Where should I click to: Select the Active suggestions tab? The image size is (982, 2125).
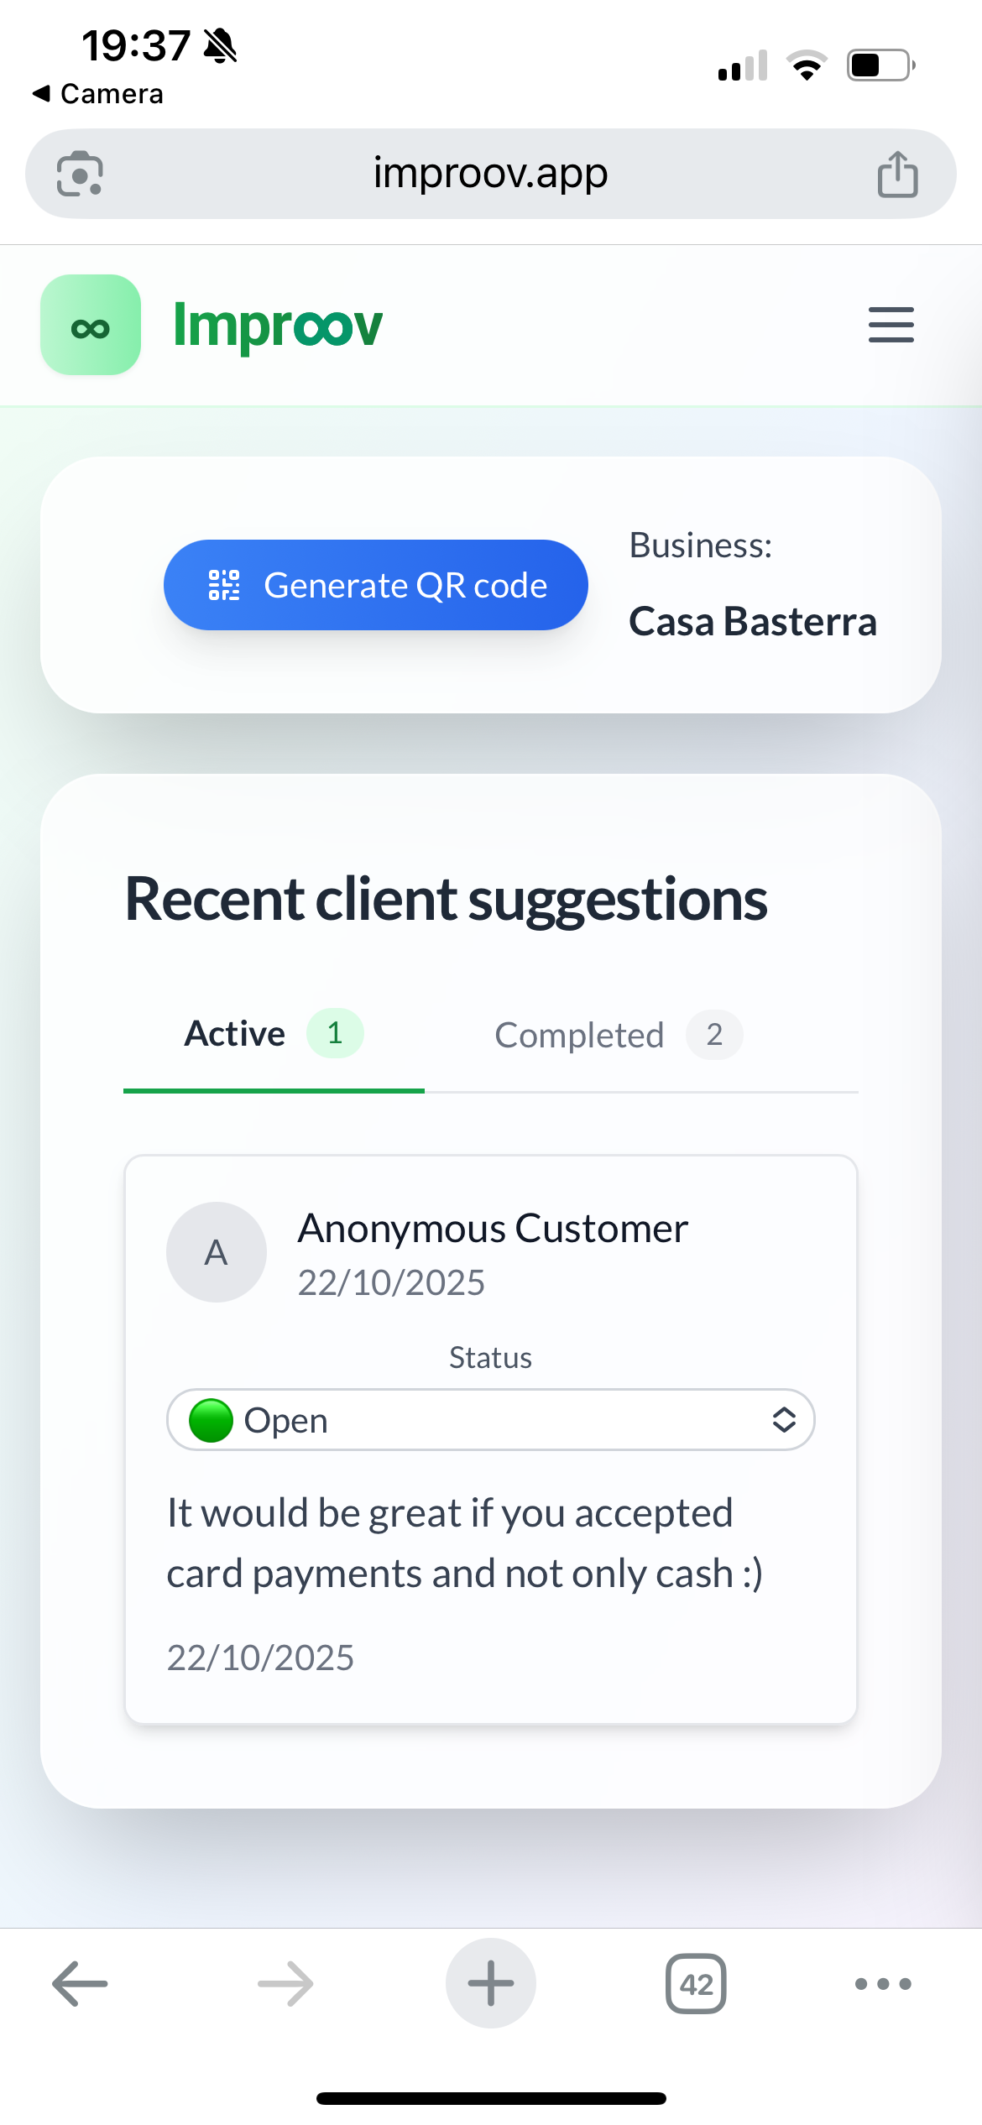[234, 1033]
